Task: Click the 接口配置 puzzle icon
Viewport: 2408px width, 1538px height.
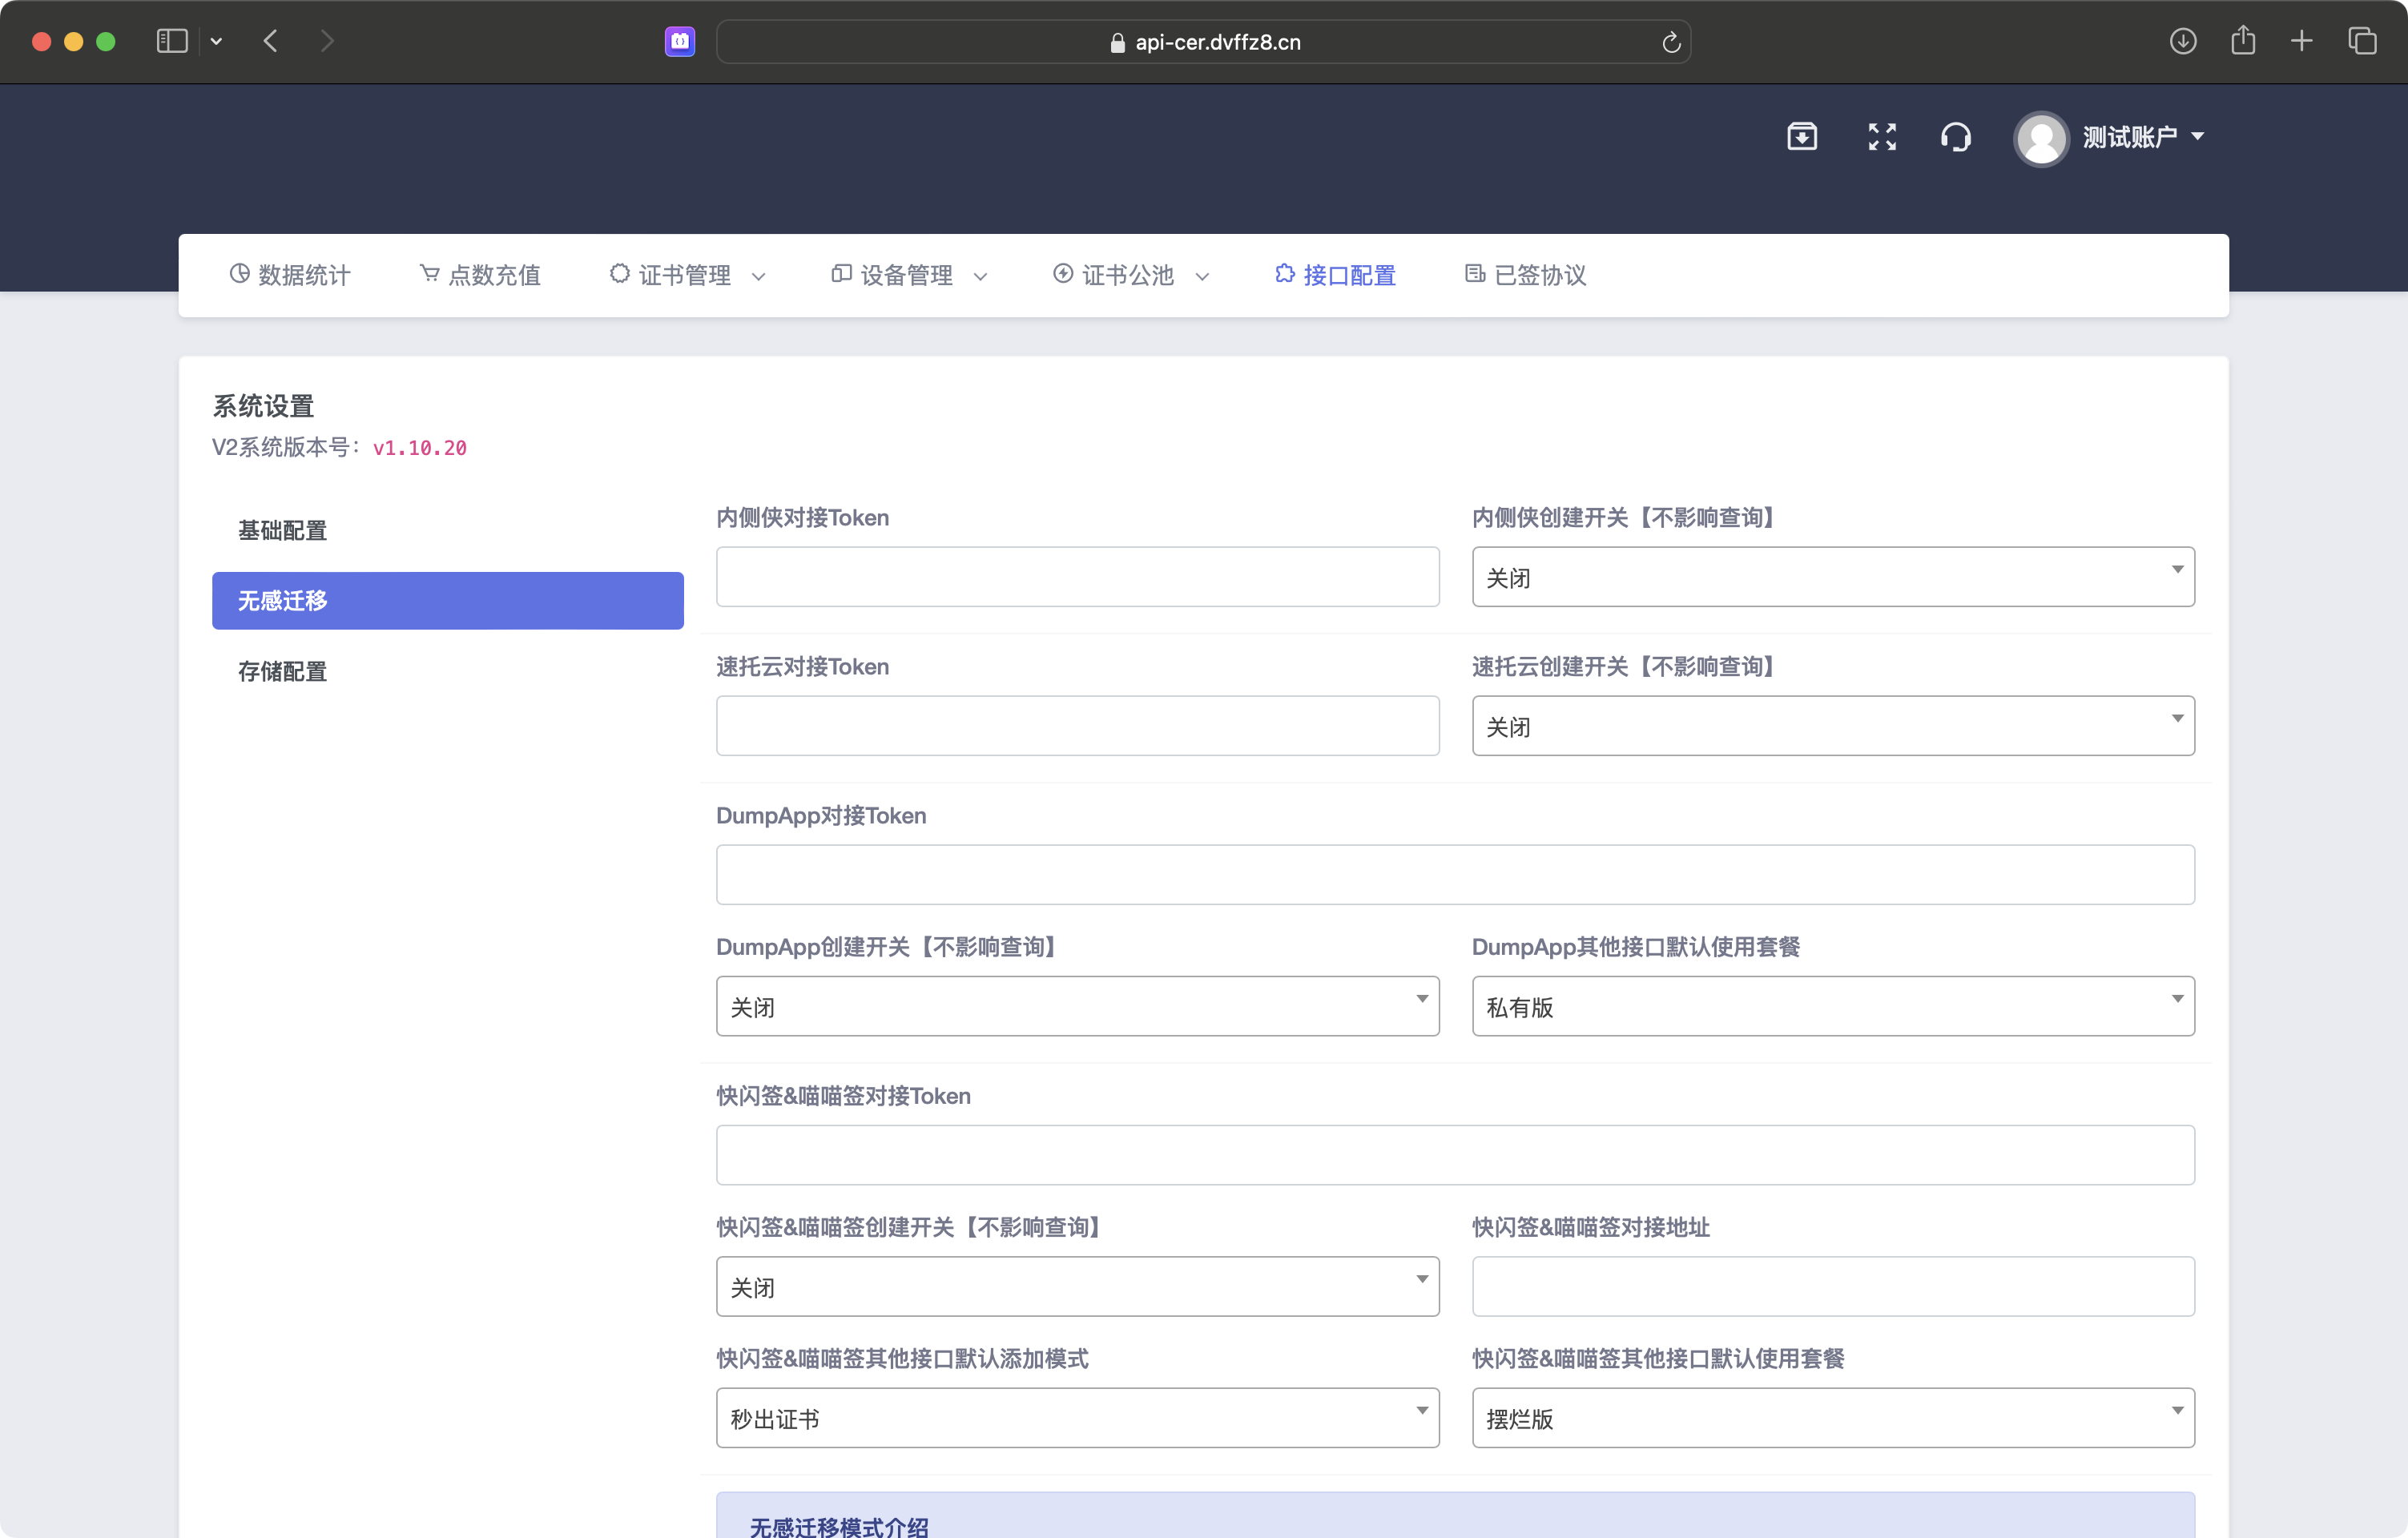Action: click(x=1285, y=273)
